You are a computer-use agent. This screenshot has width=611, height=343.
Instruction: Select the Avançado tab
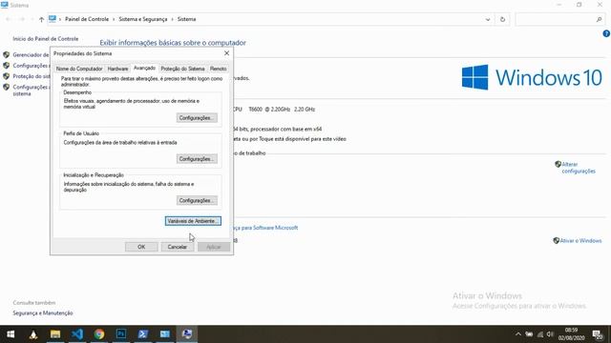tap(144, 68)
